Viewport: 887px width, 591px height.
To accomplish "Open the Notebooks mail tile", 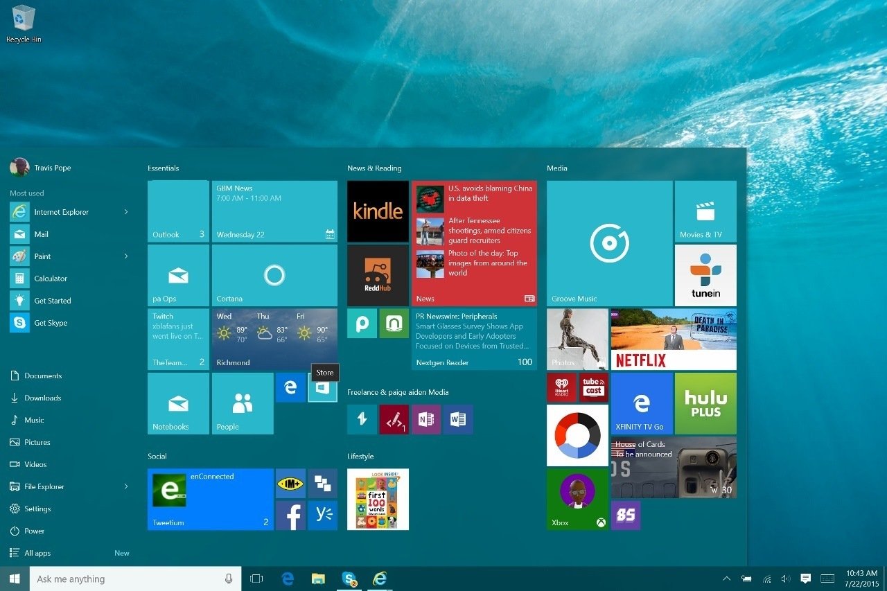I will coord(178,403).
